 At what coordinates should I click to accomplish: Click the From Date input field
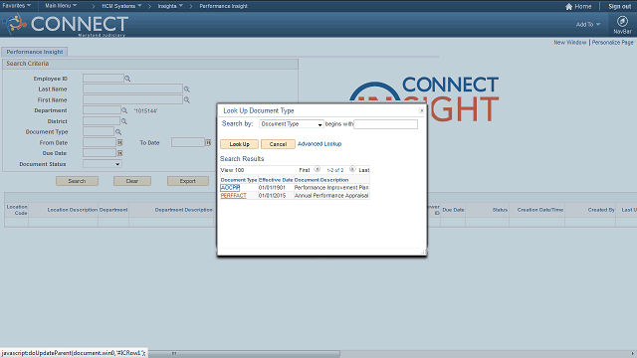(x=100, y=142)
